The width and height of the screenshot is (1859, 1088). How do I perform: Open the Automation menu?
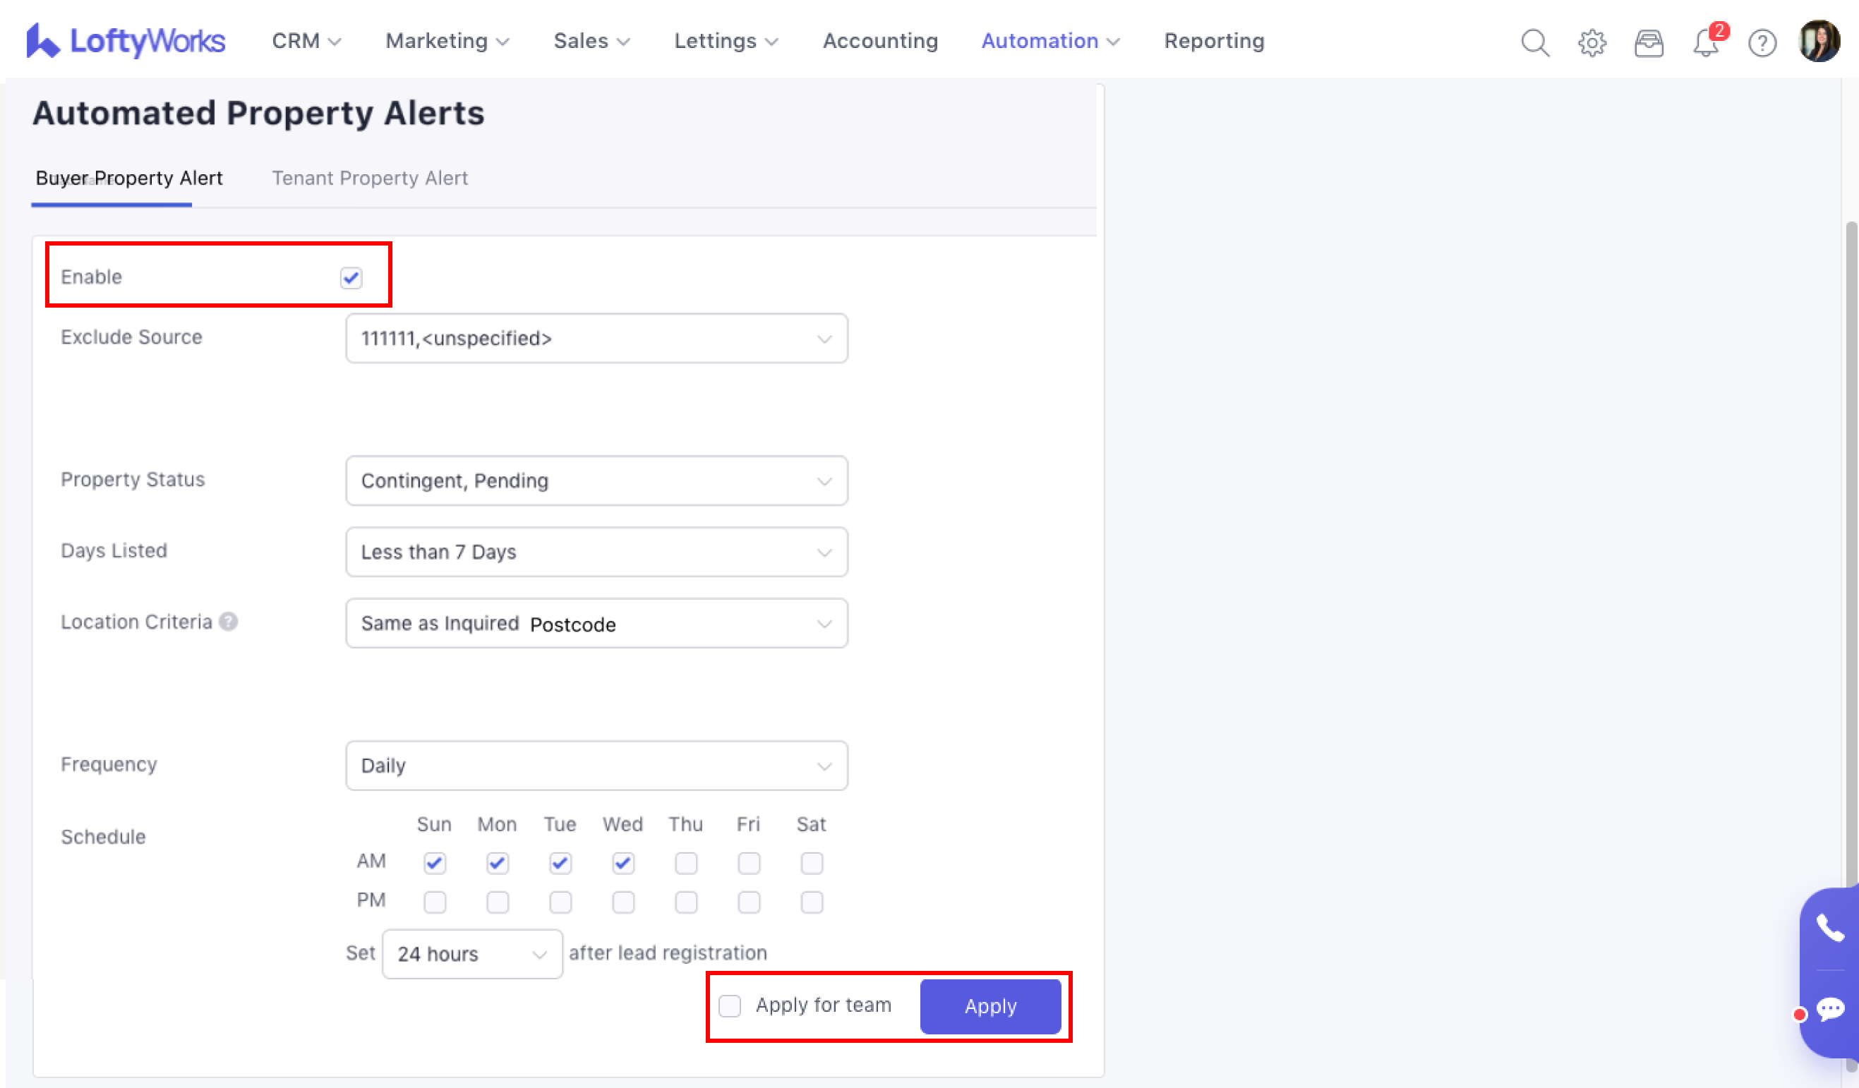[1049, 42]
